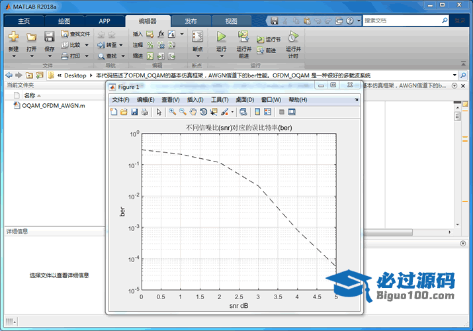The height and width of the screenshot is (331, 473).
Task: Click the 登录 (Sign In) button
Action: pos(460,21)
